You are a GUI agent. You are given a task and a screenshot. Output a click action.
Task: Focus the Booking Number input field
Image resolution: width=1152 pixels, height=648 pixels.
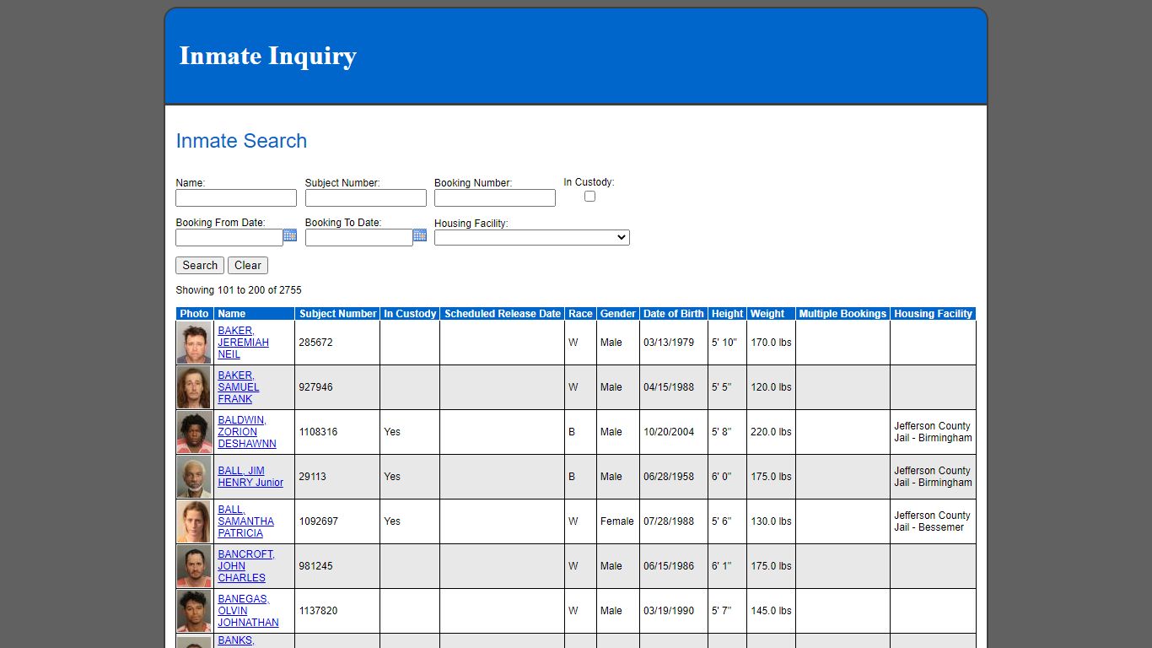pos(495,197)
